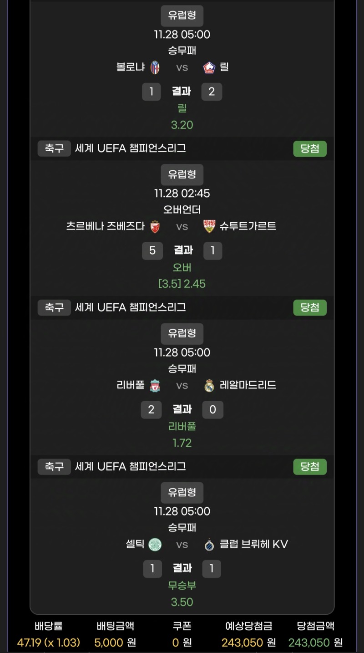
Task: Select the 릴 3.20 odds pick
Action: tap(182, 117)
